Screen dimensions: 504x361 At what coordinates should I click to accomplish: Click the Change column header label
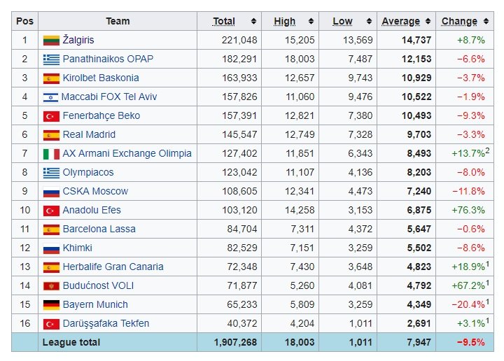(x=459, y=21)
